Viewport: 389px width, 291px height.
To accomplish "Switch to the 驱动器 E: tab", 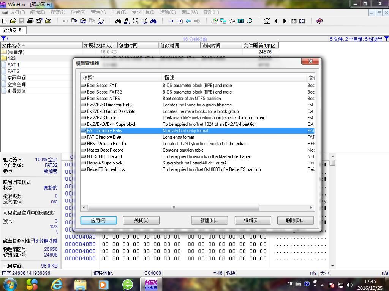I will point(13,30).
